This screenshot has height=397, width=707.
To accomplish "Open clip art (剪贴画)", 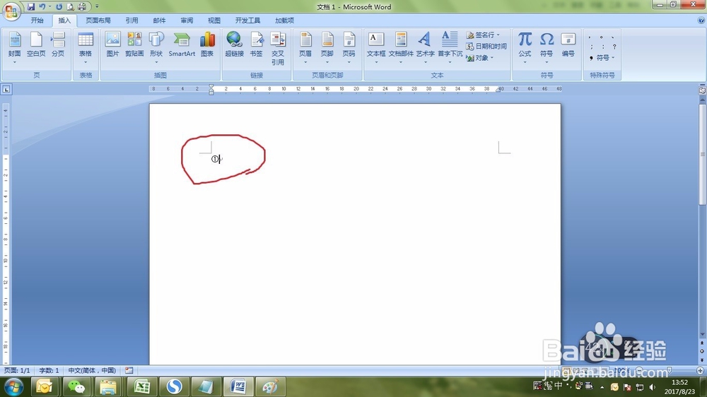I will pos(134,45).
